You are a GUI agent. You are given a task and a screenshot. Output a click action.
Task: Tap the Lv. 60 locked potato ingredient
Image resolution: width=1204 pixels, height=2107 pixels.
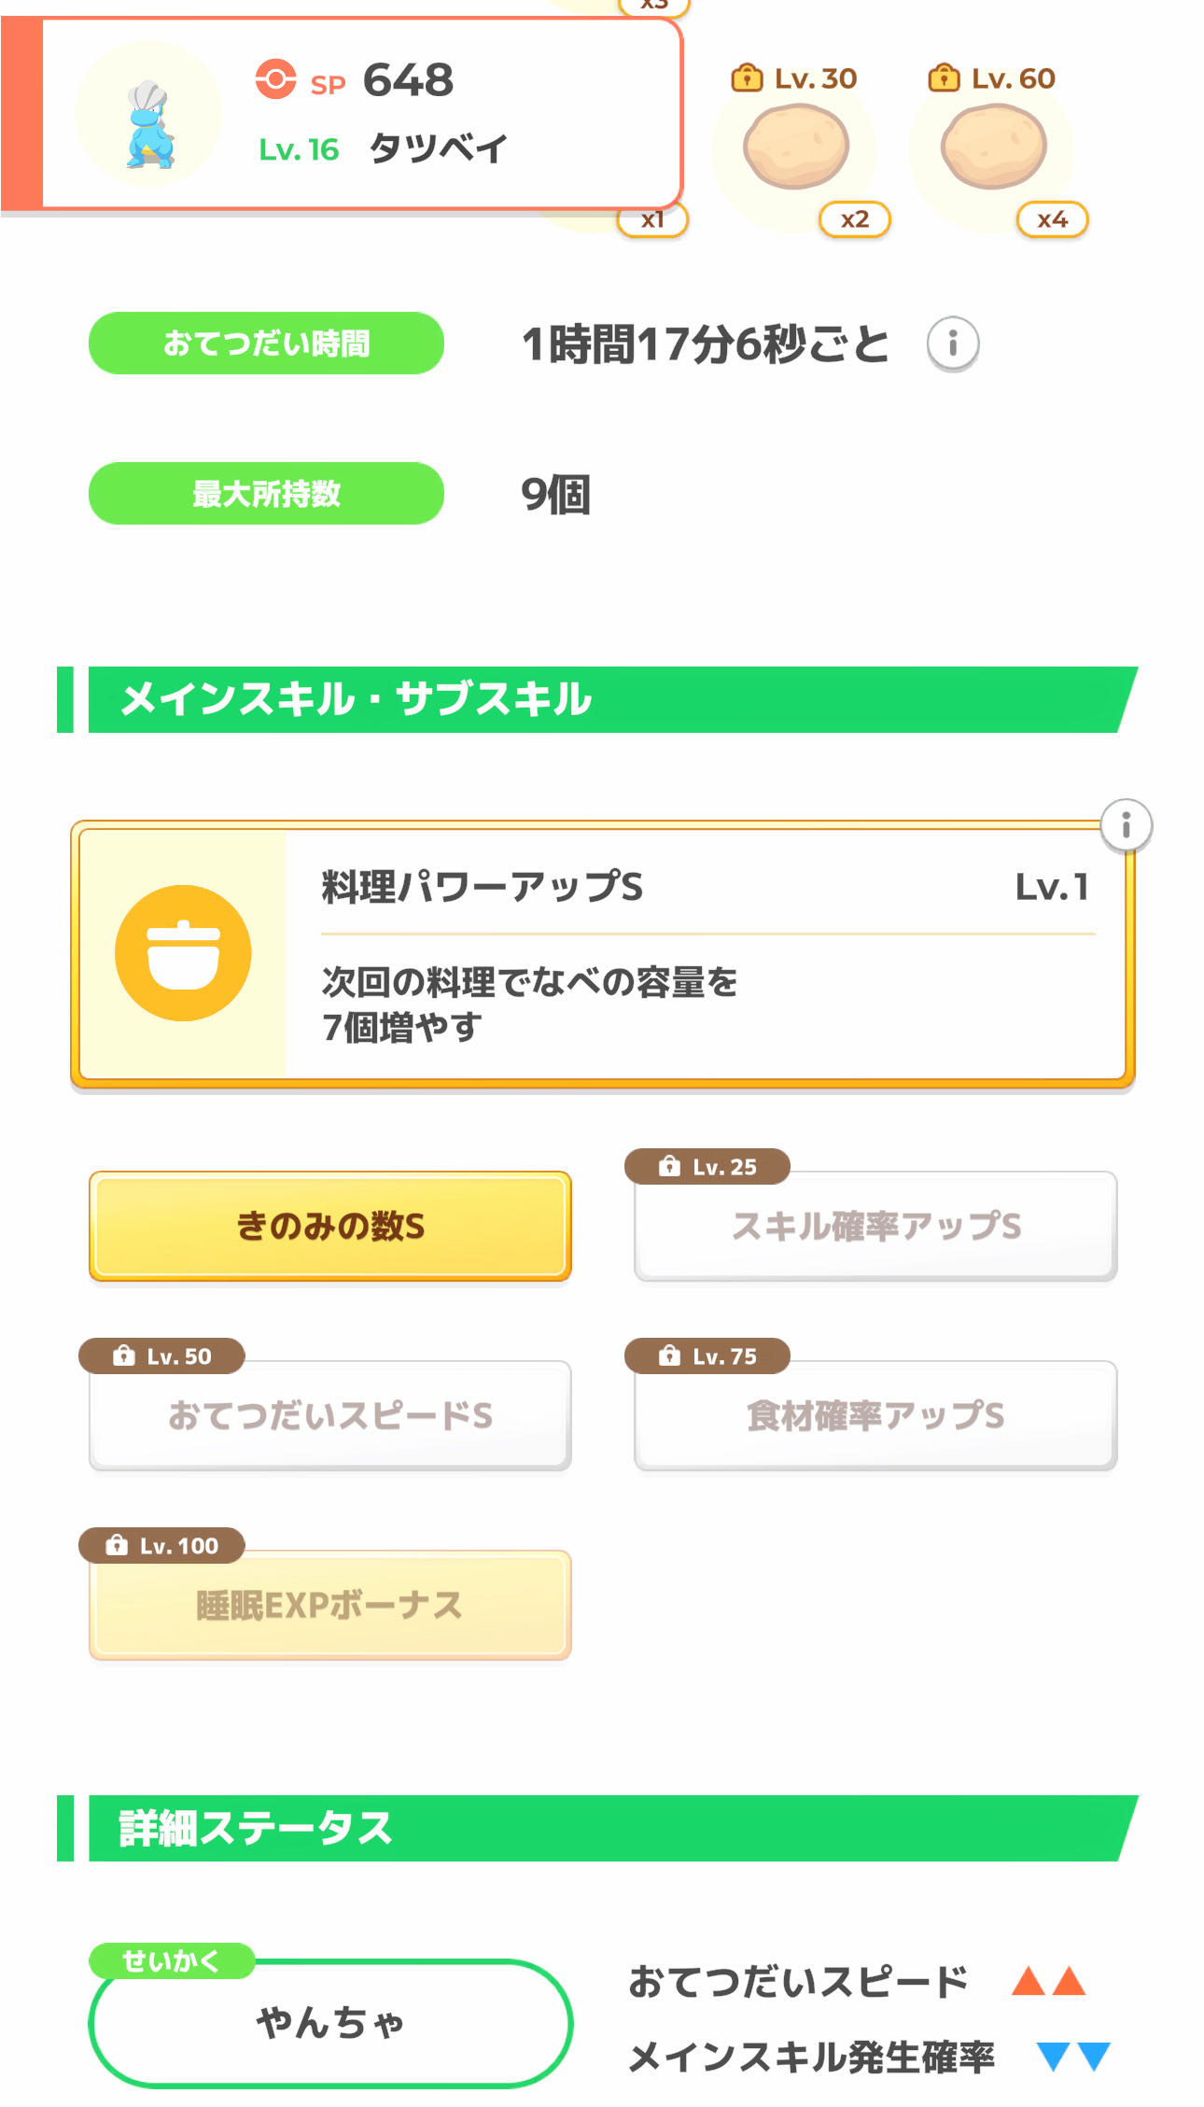(x=993, y=147)
